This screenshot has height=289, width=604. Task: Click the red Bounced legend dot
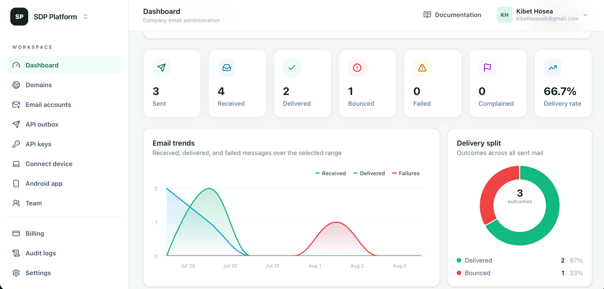pos(459,273)
